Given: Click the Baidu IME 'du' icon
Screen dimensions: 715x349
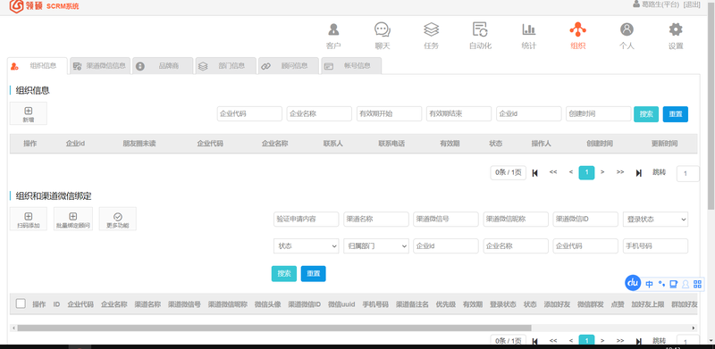Looking at the screenshot, I should pyautogui.click(x=633, y=283).
